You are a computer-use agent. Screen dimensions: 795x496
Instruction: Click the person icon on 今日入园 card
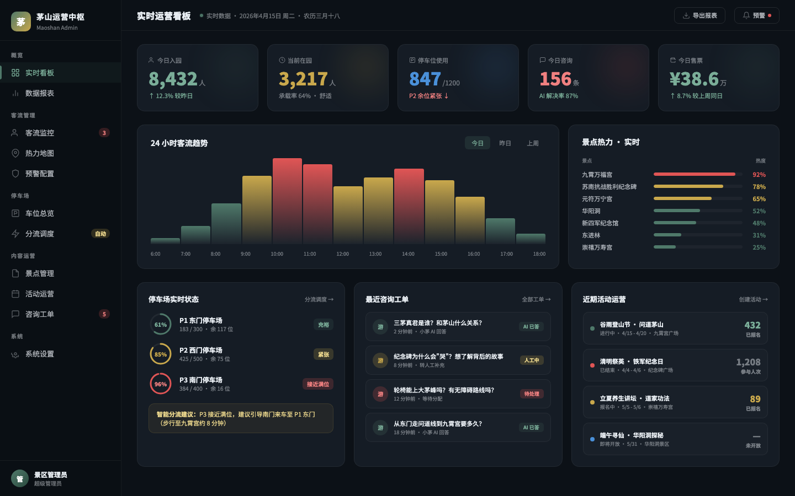[151, 60]
